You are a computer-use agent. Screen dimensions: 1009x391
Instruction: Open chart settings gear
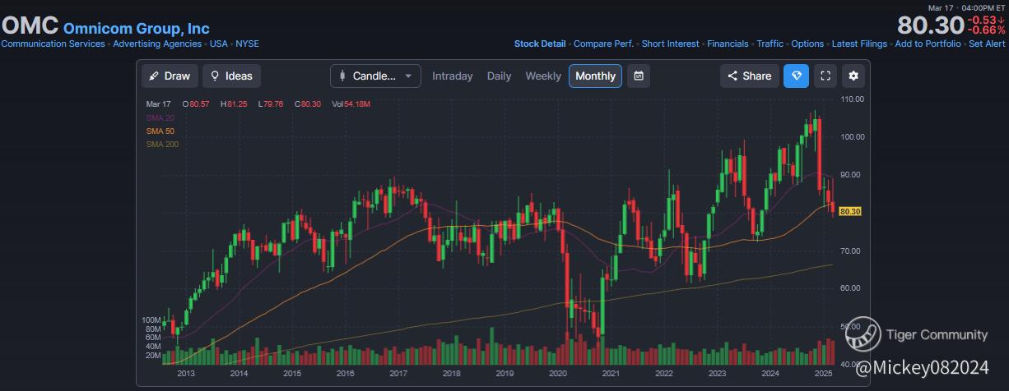(x=853, y=76)
